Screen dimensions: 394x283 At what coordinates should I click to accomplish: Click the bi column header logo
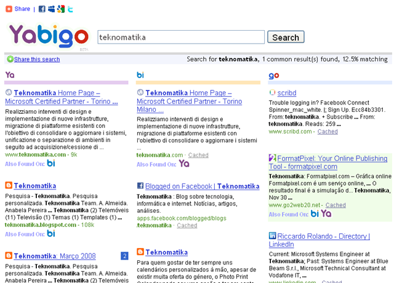[x=140, y=75]
